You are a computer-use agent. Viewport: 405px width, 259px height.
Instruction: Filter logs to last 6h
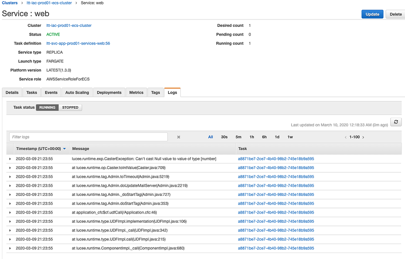point(264,137)
